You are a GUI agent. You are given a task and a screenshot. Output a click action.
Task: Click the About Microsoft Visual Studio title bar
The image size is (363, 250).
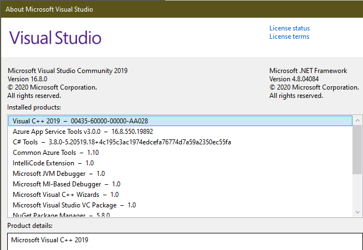pyautogui.click(x=166, y=9)
